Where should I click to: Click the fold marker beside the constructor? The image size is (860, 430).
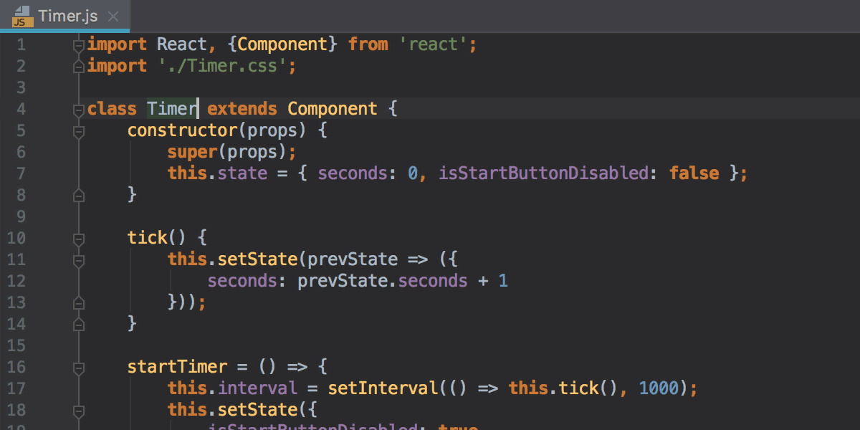(79, 130)
